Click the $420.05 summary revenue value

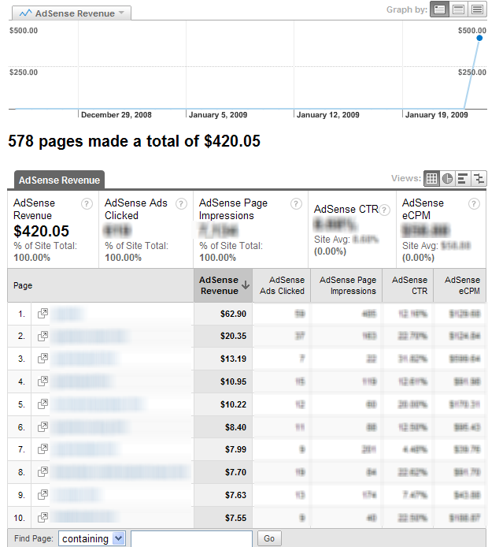[x=41, y=231]
